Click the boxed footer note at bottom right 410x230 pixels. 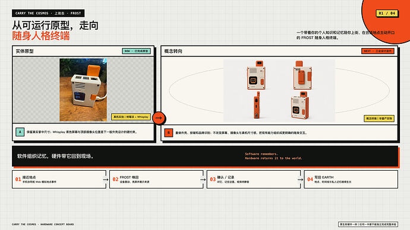pyautogui.click(x=368, y=224)
